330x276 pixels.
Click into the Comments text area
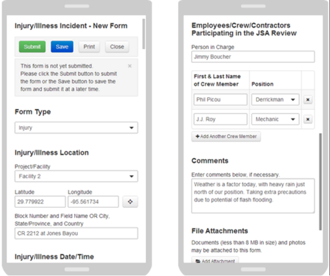point(253,196)
